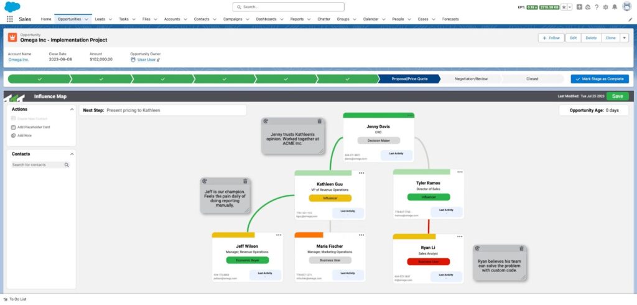The height and width of the screenshot is (305, 637).
Task: Delete the 'Jeff is our champion' note
Action: coord(245,181)
